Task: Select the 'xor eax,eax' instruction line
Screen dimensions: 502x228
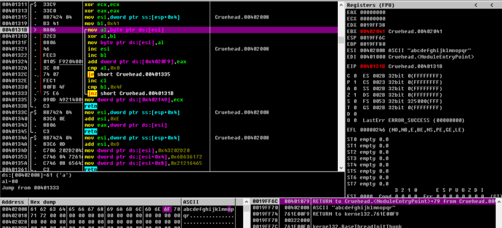Action: (x=169, y=11)
